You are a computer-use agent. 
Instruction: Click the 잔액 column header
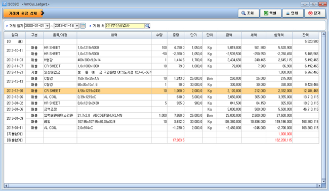[x=306, y=35]
